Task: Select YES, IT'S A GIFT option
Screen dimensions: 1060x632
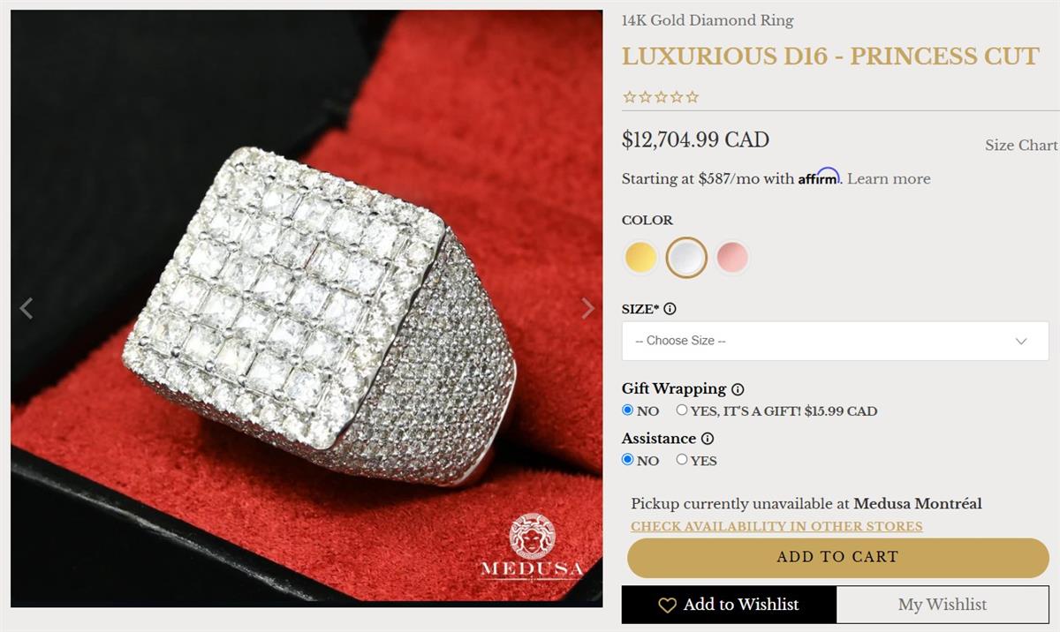Action: pyautogui.click(x=682, y=410)
